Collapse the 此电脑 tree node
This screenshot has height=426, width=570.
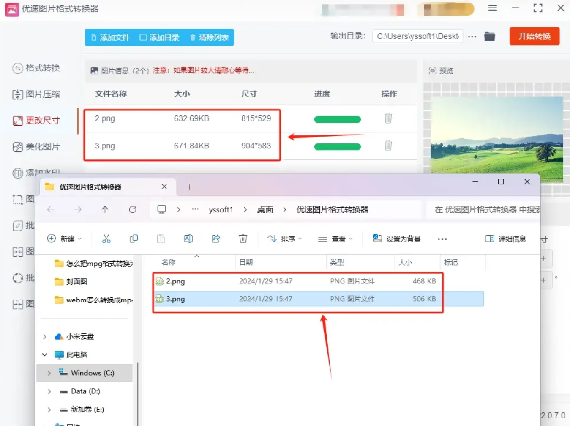45,355
